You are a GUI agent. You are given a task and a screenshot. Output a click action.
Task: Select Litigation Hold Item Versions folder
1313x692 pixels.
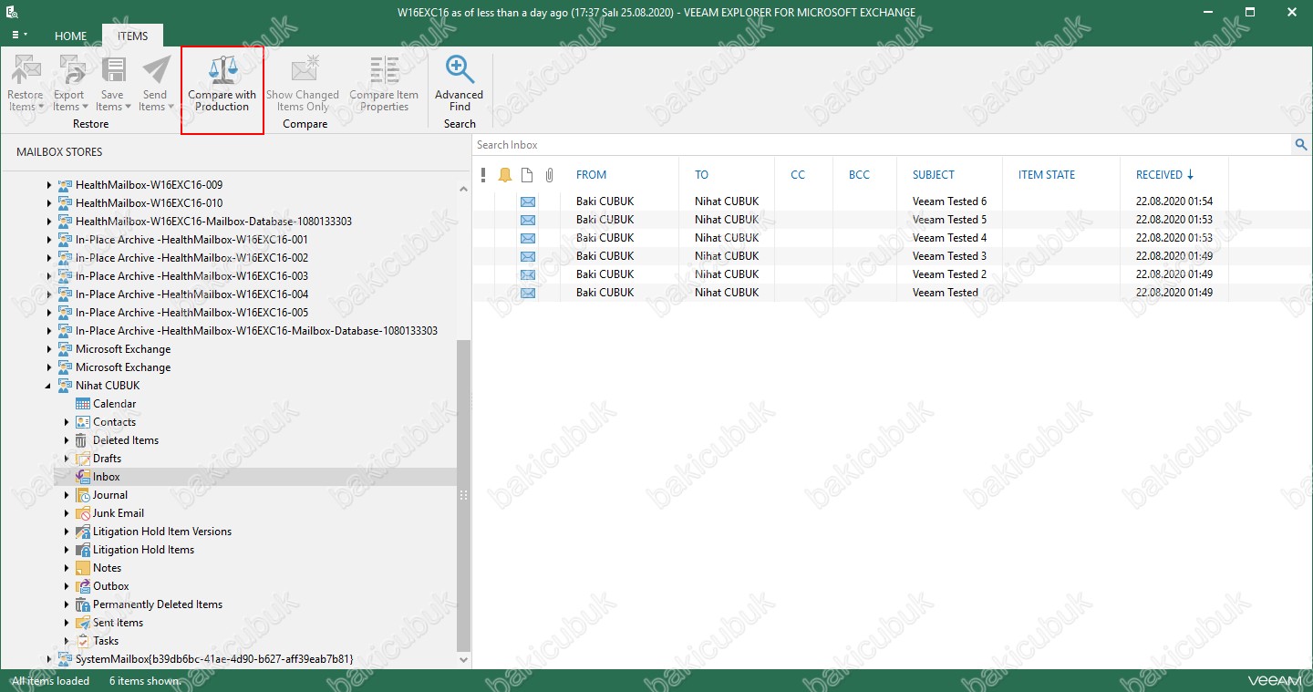pos(161,532)
